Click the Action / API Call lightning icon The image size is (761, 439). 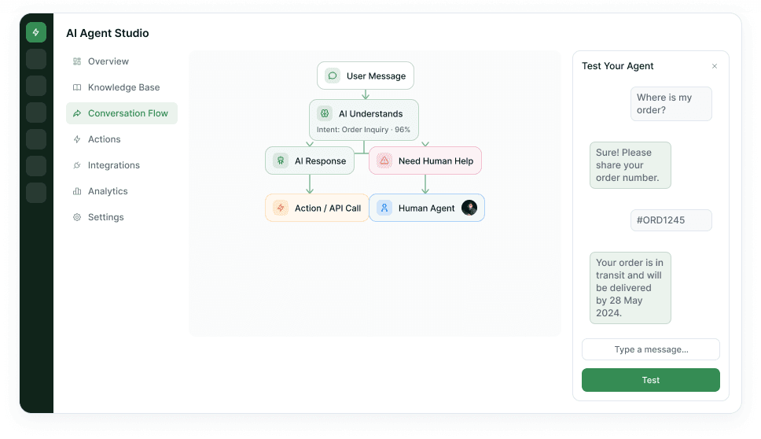[281, 208]
